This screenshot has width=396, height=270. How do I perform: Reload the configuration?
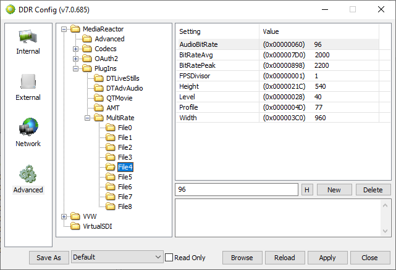[285, 258]
